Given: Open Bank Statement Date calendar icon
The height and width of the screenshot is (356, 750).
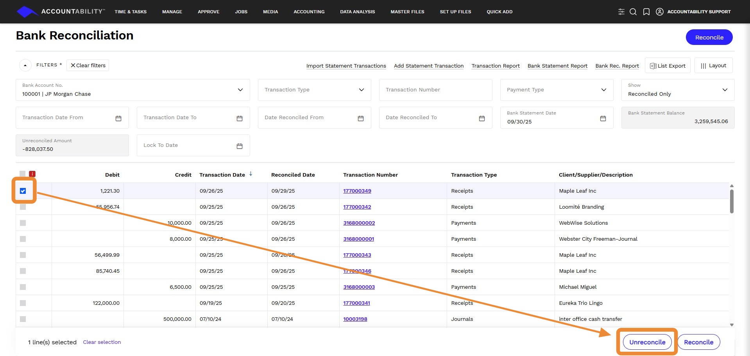Looking at the screenshot, I should click(603, 118).
